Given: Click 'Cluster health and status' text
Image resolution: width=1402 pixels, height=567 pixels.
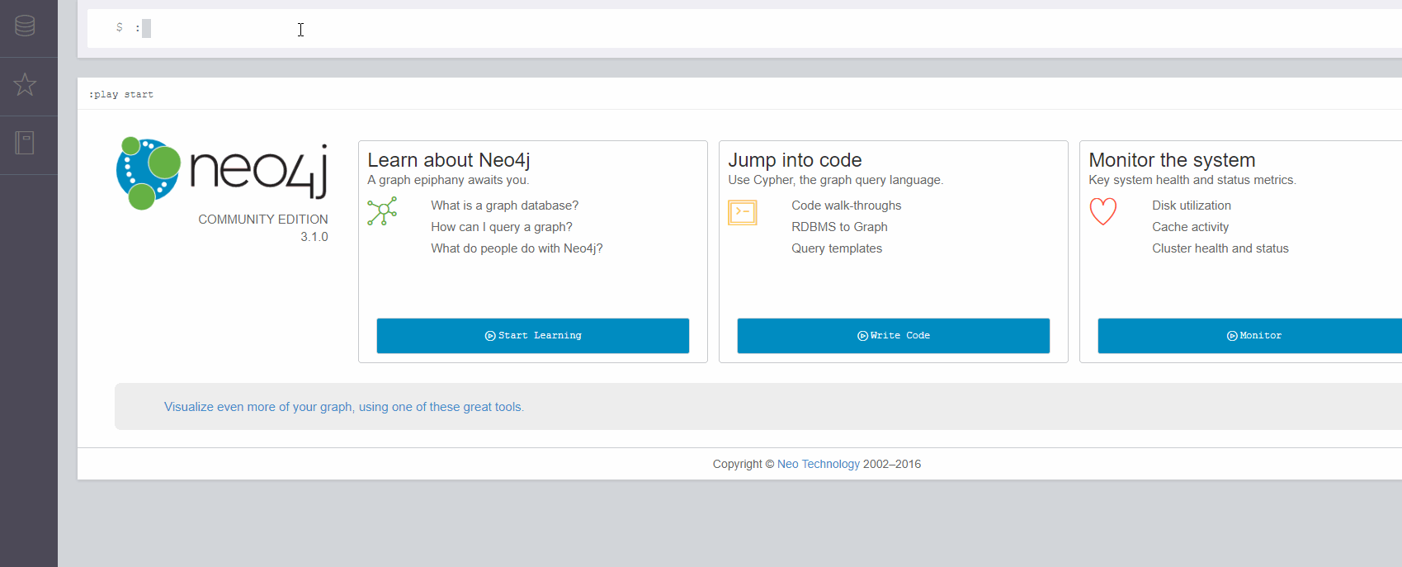Looking at the screenshot, I should (x=1220, y=248).
